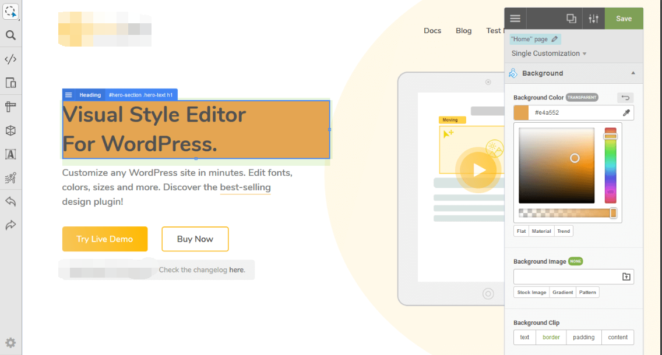Collapse the Background section
This screenshot has height=355, width=662.
pyautogui.click(x=633, y=73)
